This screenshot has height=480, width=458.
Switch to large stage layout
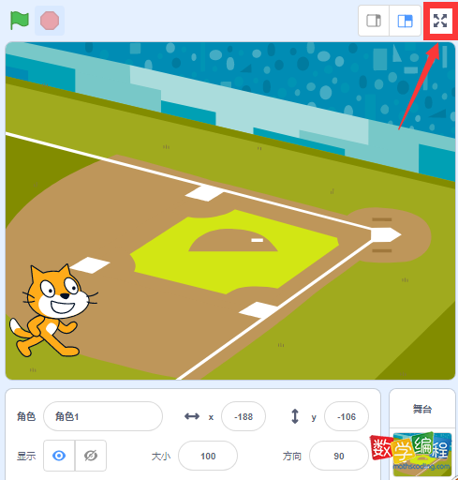[405, 21]
